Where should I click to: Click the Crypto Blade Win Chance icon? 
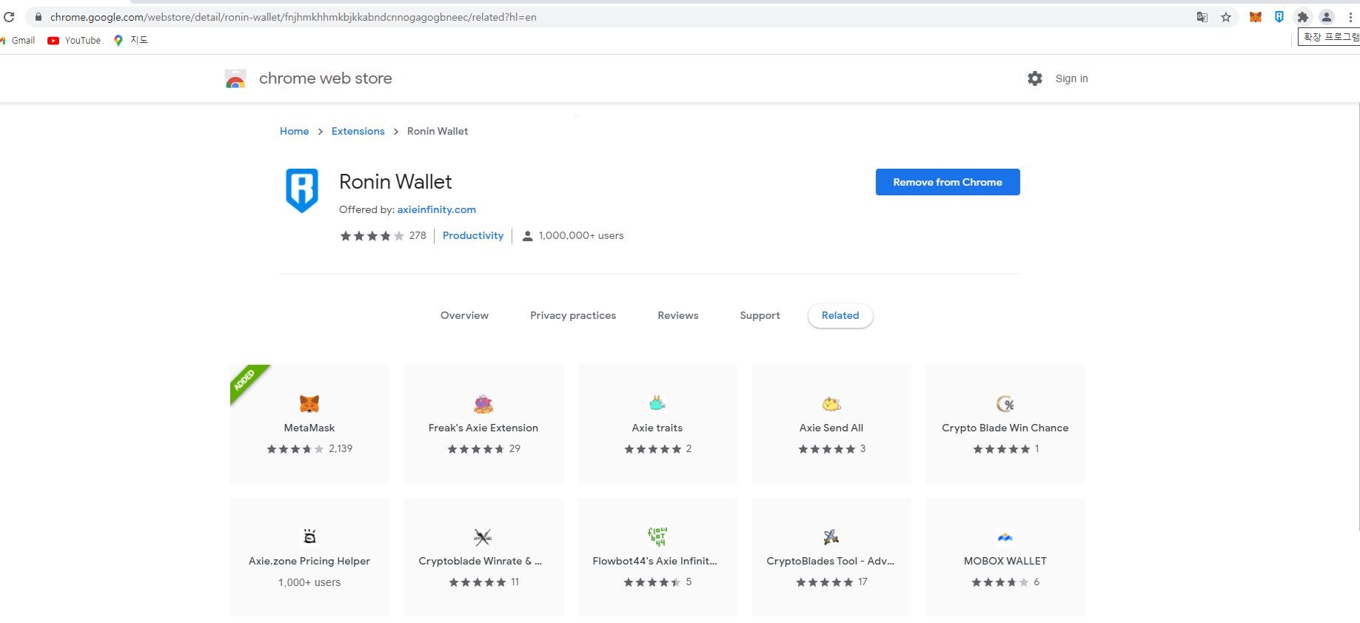[1005, 403]
